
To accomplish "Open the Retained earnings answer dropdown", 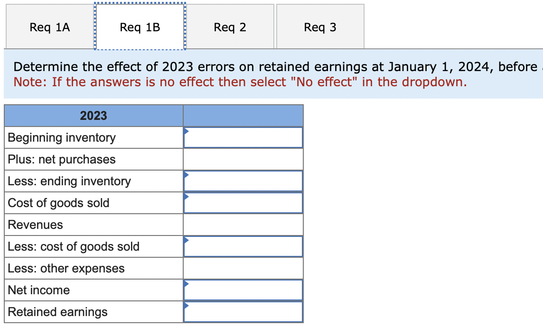I will point(243,311).
